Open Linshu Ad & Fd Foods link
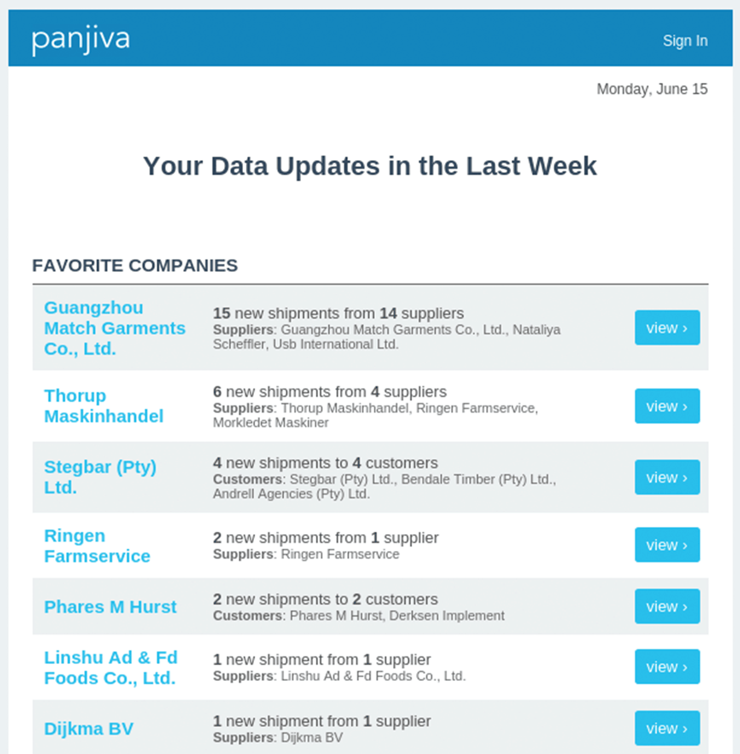Image resolution: width=740 pixels, height=754 pixels. pyautogui.click(x=110, y=668)
